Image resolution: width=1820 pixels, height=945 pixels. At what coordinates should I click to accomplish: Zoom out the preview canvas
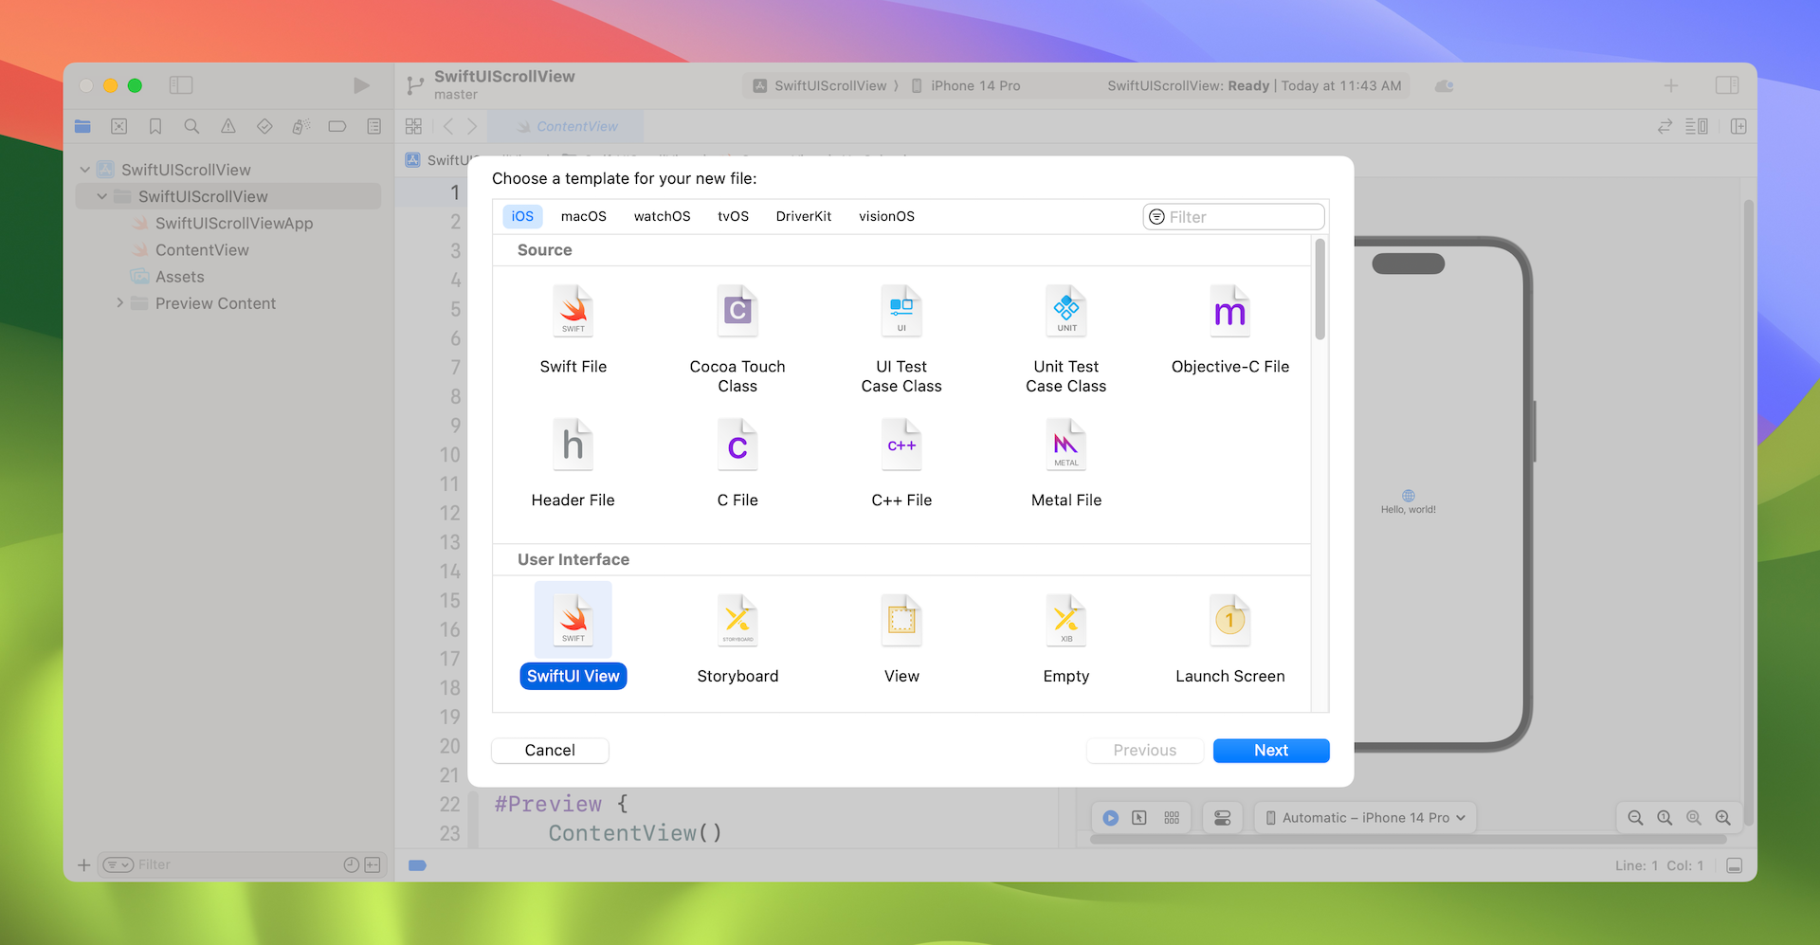1635,818
